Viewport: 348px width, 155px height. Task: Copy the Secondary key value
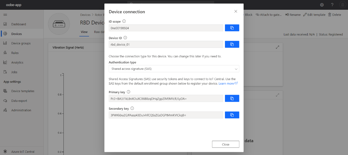pos(232,115)
